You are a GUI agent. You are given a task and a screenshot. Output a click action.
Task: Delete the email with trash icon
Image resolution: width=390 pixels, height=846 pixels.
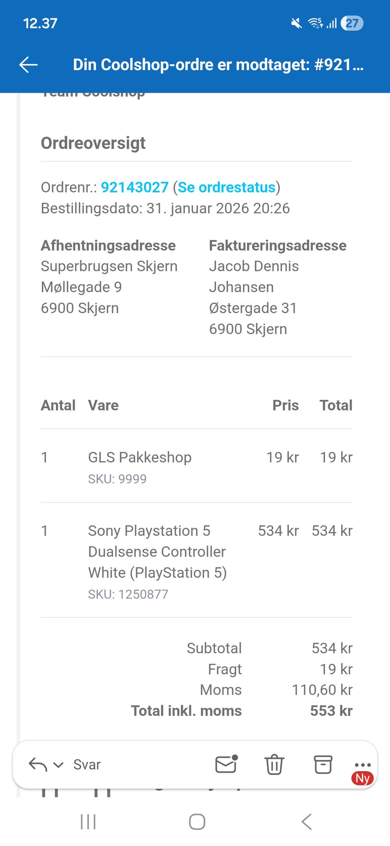tap(274, 764)
